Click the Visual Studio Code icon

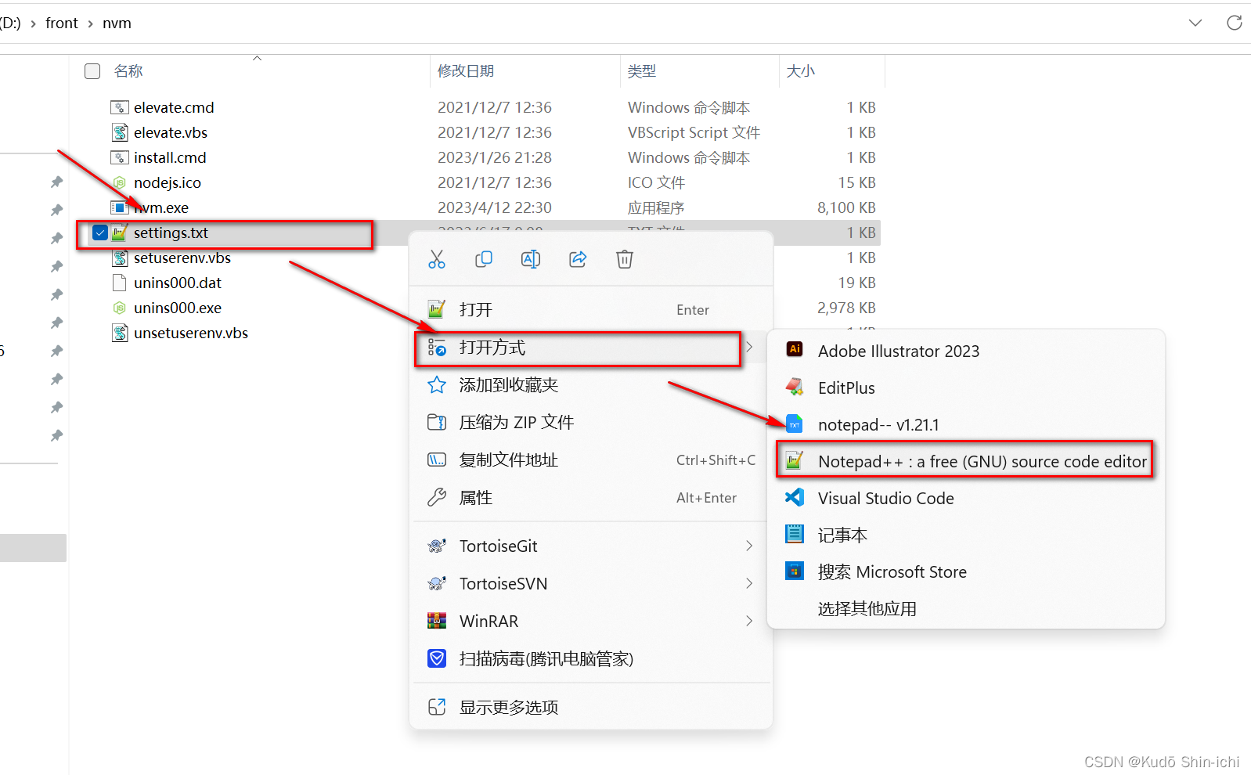[x=795, y=497]
